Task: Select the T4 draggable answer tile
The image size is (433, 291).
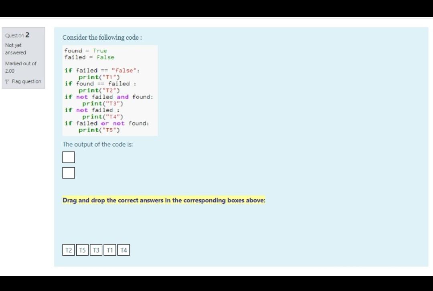Action: tap(123, 250)
